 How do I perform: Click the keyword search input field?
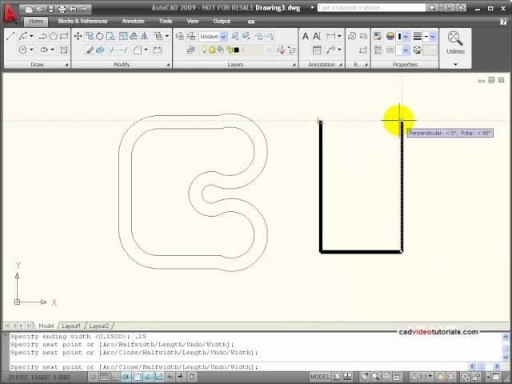(371, 7)
